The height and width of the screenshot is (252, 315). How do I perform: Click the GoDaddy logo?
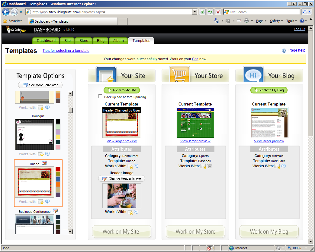[x=16, y=30]
